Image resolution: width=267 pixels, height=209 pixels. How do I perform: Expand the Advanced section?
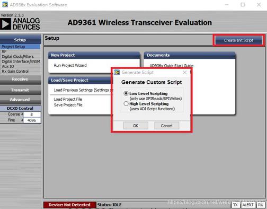(20, 100)
